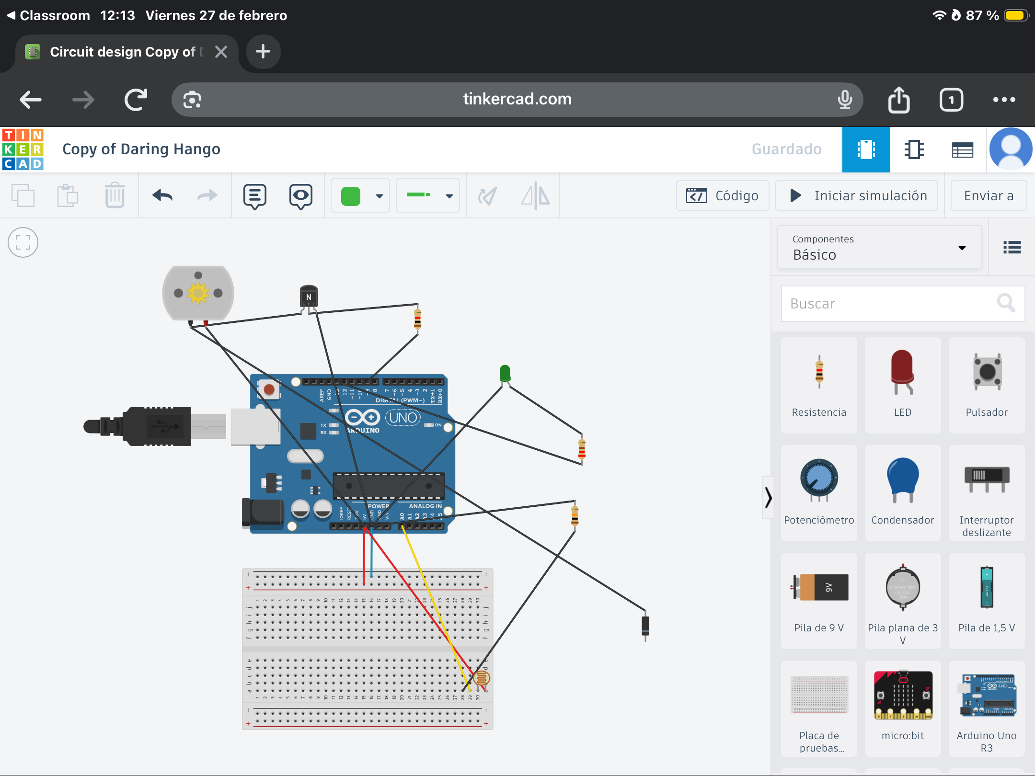Click the undo arrow icon
Viewport: 1035px width, 776px height.
click(162, 195)
